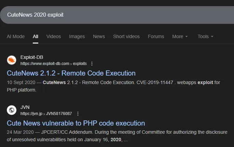This screenshot has width=234, height=147.
Task: Open Cute News vulnerable to PHP code execution
Action: pos(76,123)
